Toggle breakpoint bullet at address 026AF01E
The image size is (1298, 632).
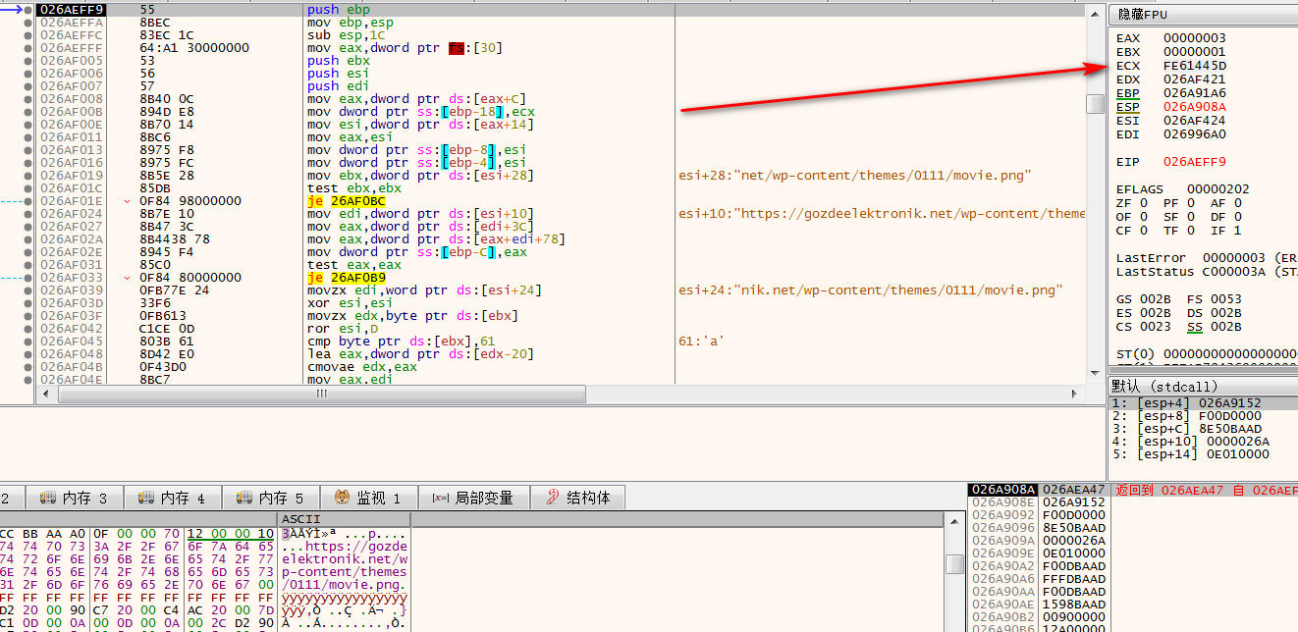[x=27, y=201]
